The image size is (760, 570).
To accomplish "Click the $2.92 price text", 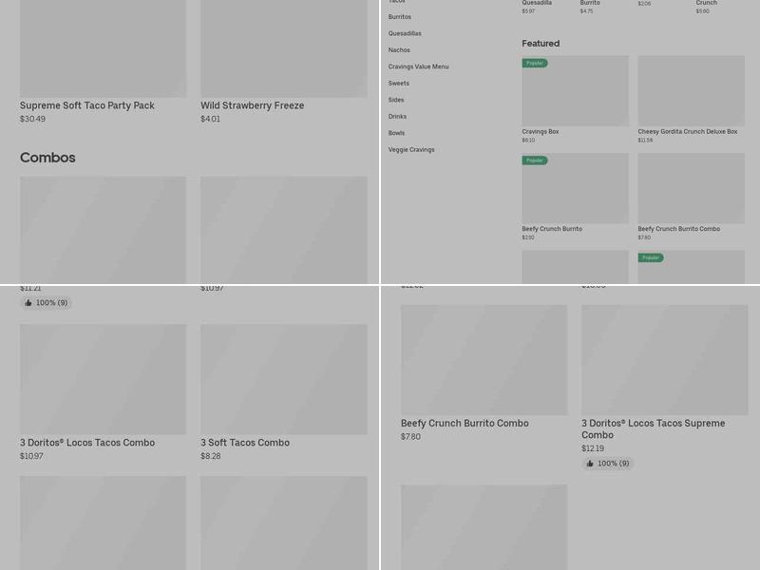I will (528, 237).
